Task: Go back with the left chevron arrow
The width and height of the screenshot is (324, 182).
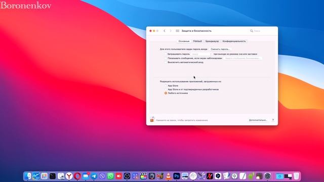Action: (165, 31)
